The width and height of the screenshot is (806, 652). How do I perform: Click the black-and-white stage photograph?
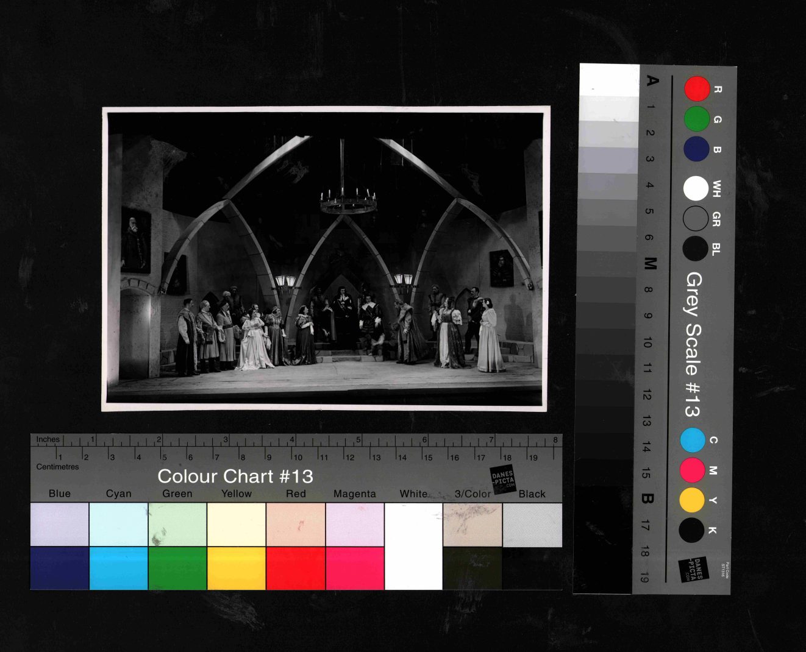point(326,258)
